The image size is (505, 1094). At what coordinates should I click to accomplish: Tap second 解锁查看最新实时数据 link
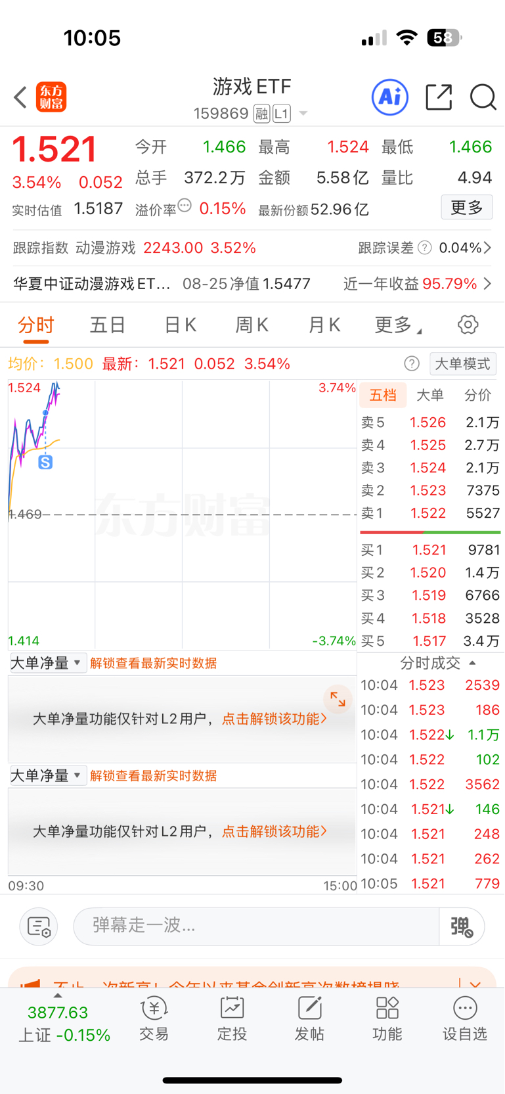tap(154, 775)
